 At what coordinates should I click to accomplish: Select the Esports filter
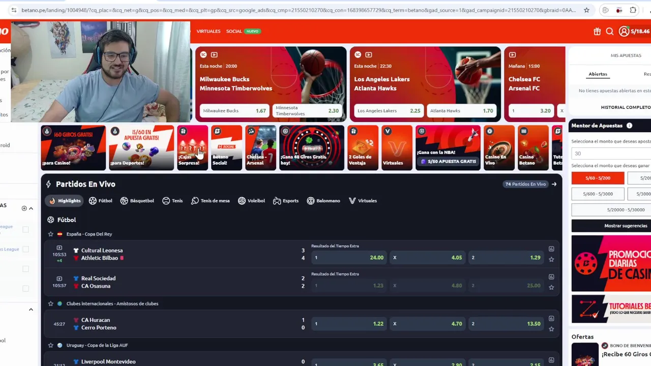click(286, 201)
